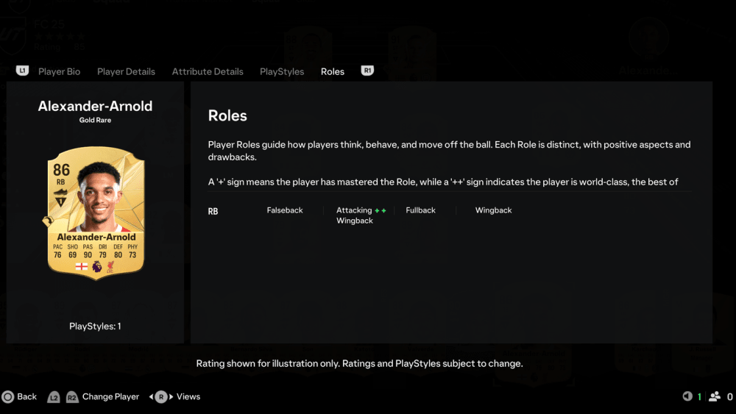
Task: Click the R stick Views icon
Action: 161,396
